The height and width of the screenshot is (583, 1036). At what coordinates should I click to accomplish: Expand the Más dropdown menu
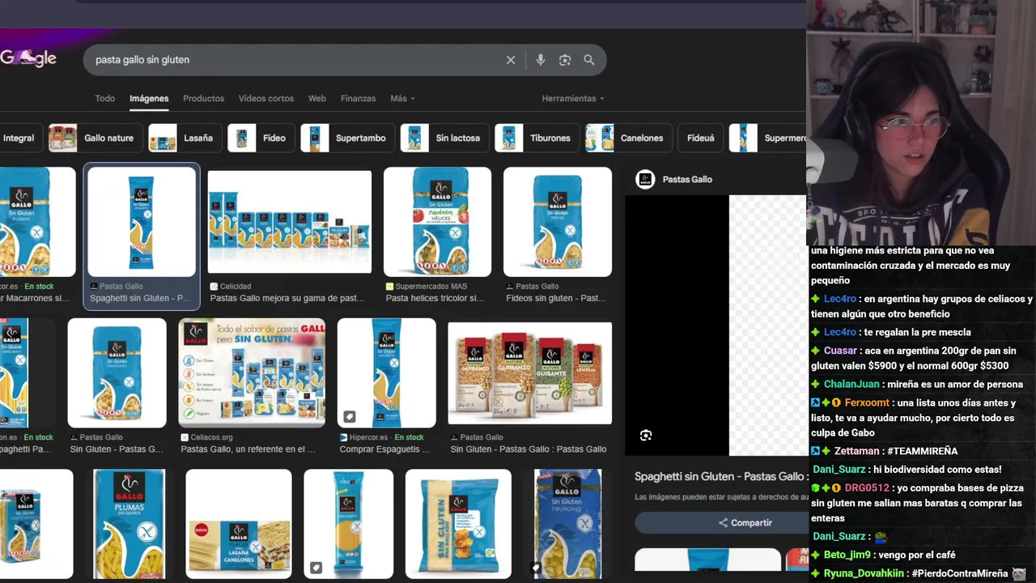click(402, 99)
